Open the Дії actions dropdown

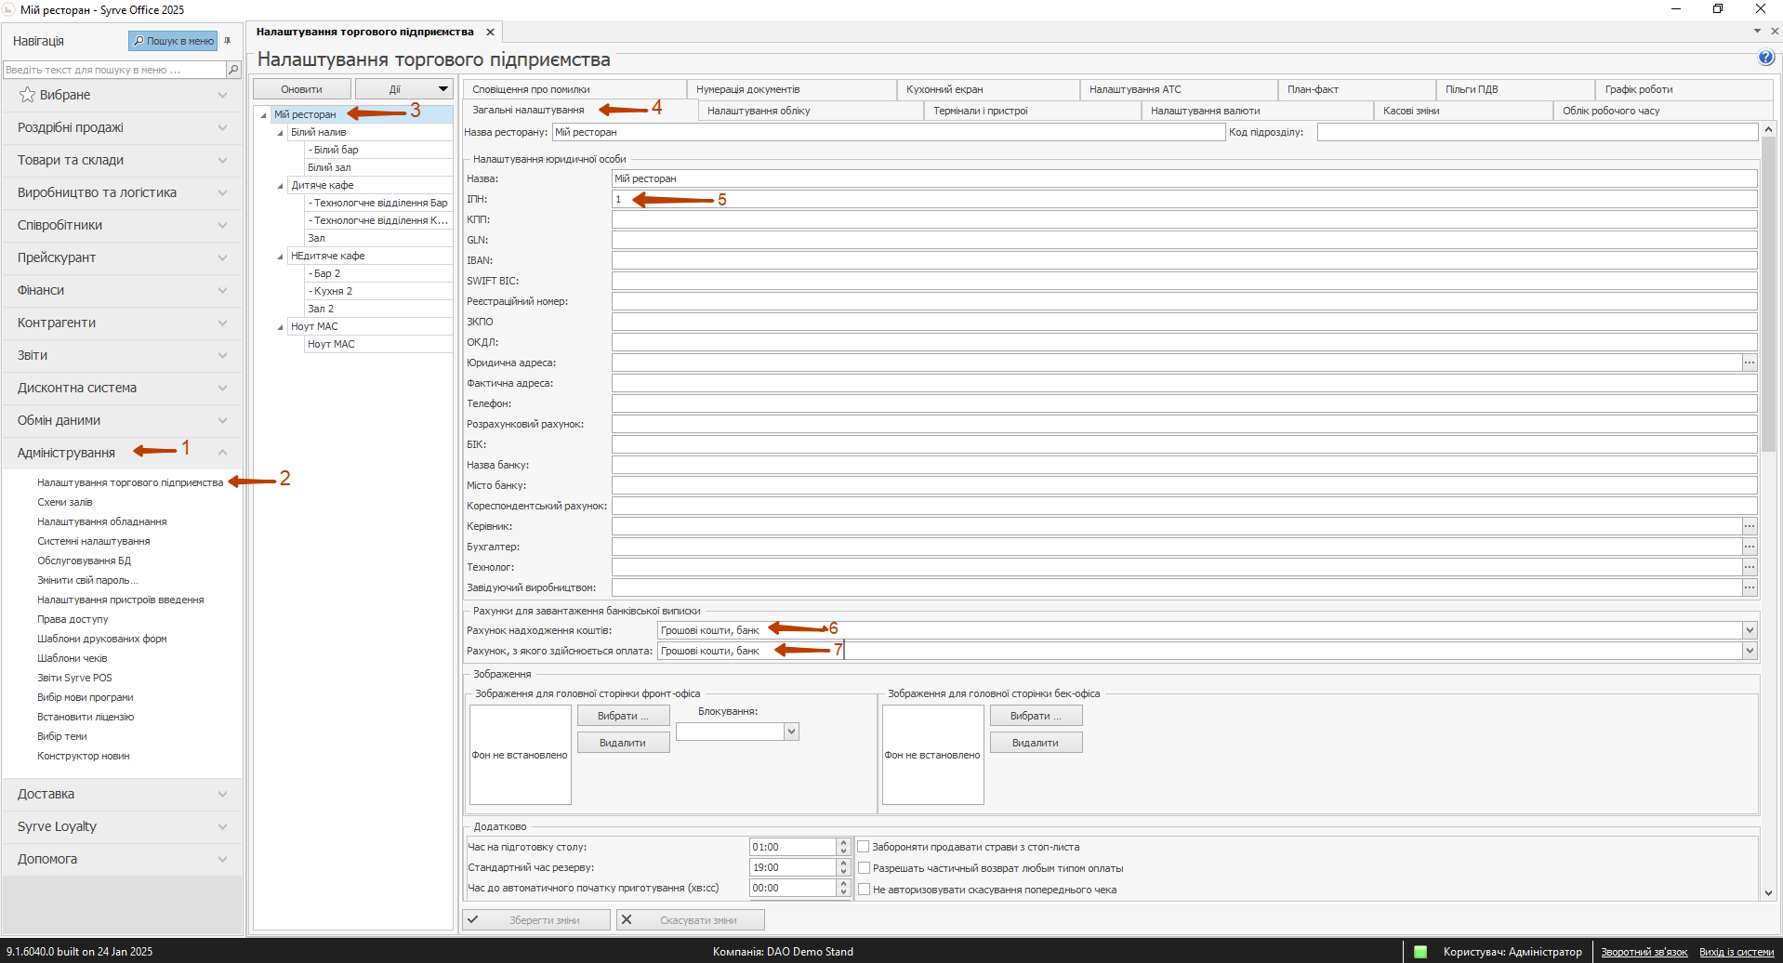click(404, 89)
